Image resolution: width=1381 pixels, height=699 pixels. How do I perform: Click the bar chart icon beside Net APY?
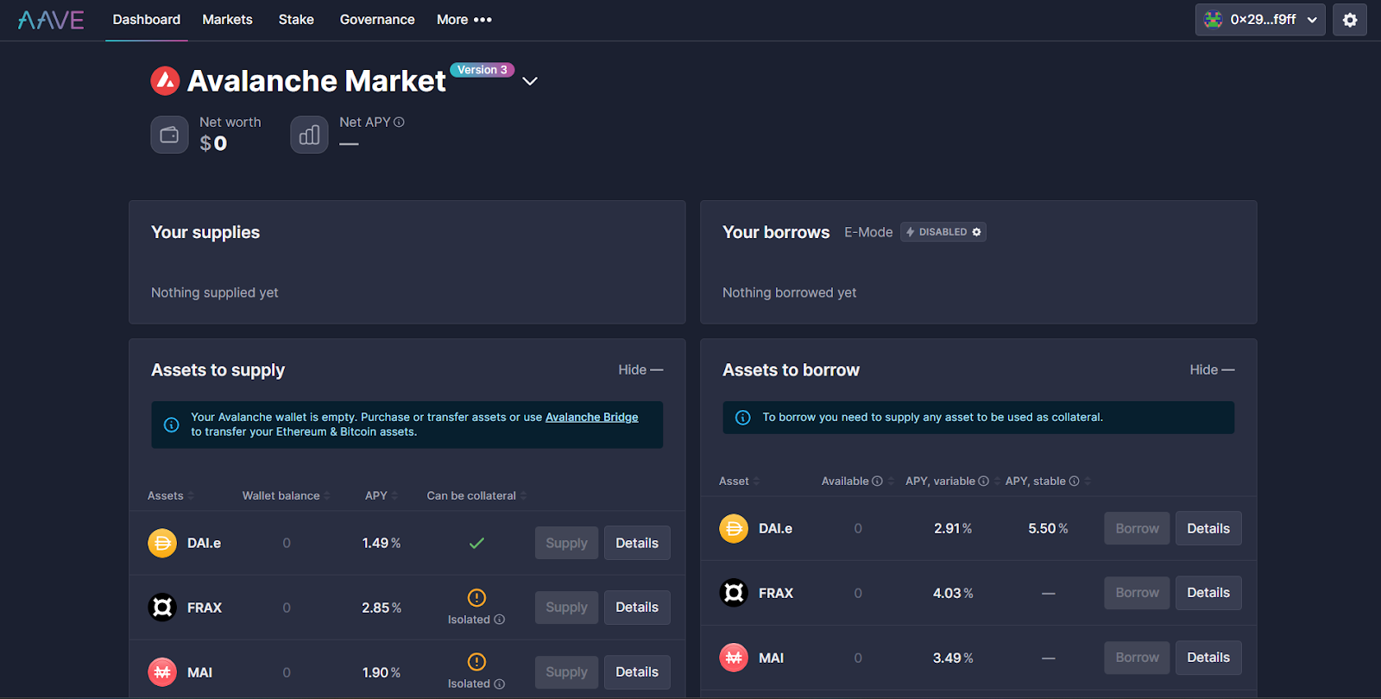coord(309,135)
